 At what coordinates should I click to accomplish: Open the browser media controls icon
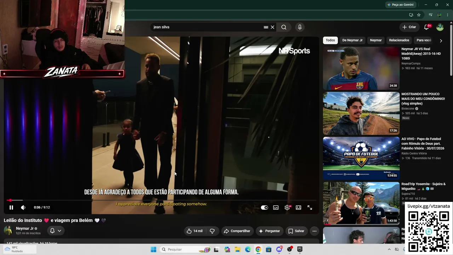click(x=430, y=15)
